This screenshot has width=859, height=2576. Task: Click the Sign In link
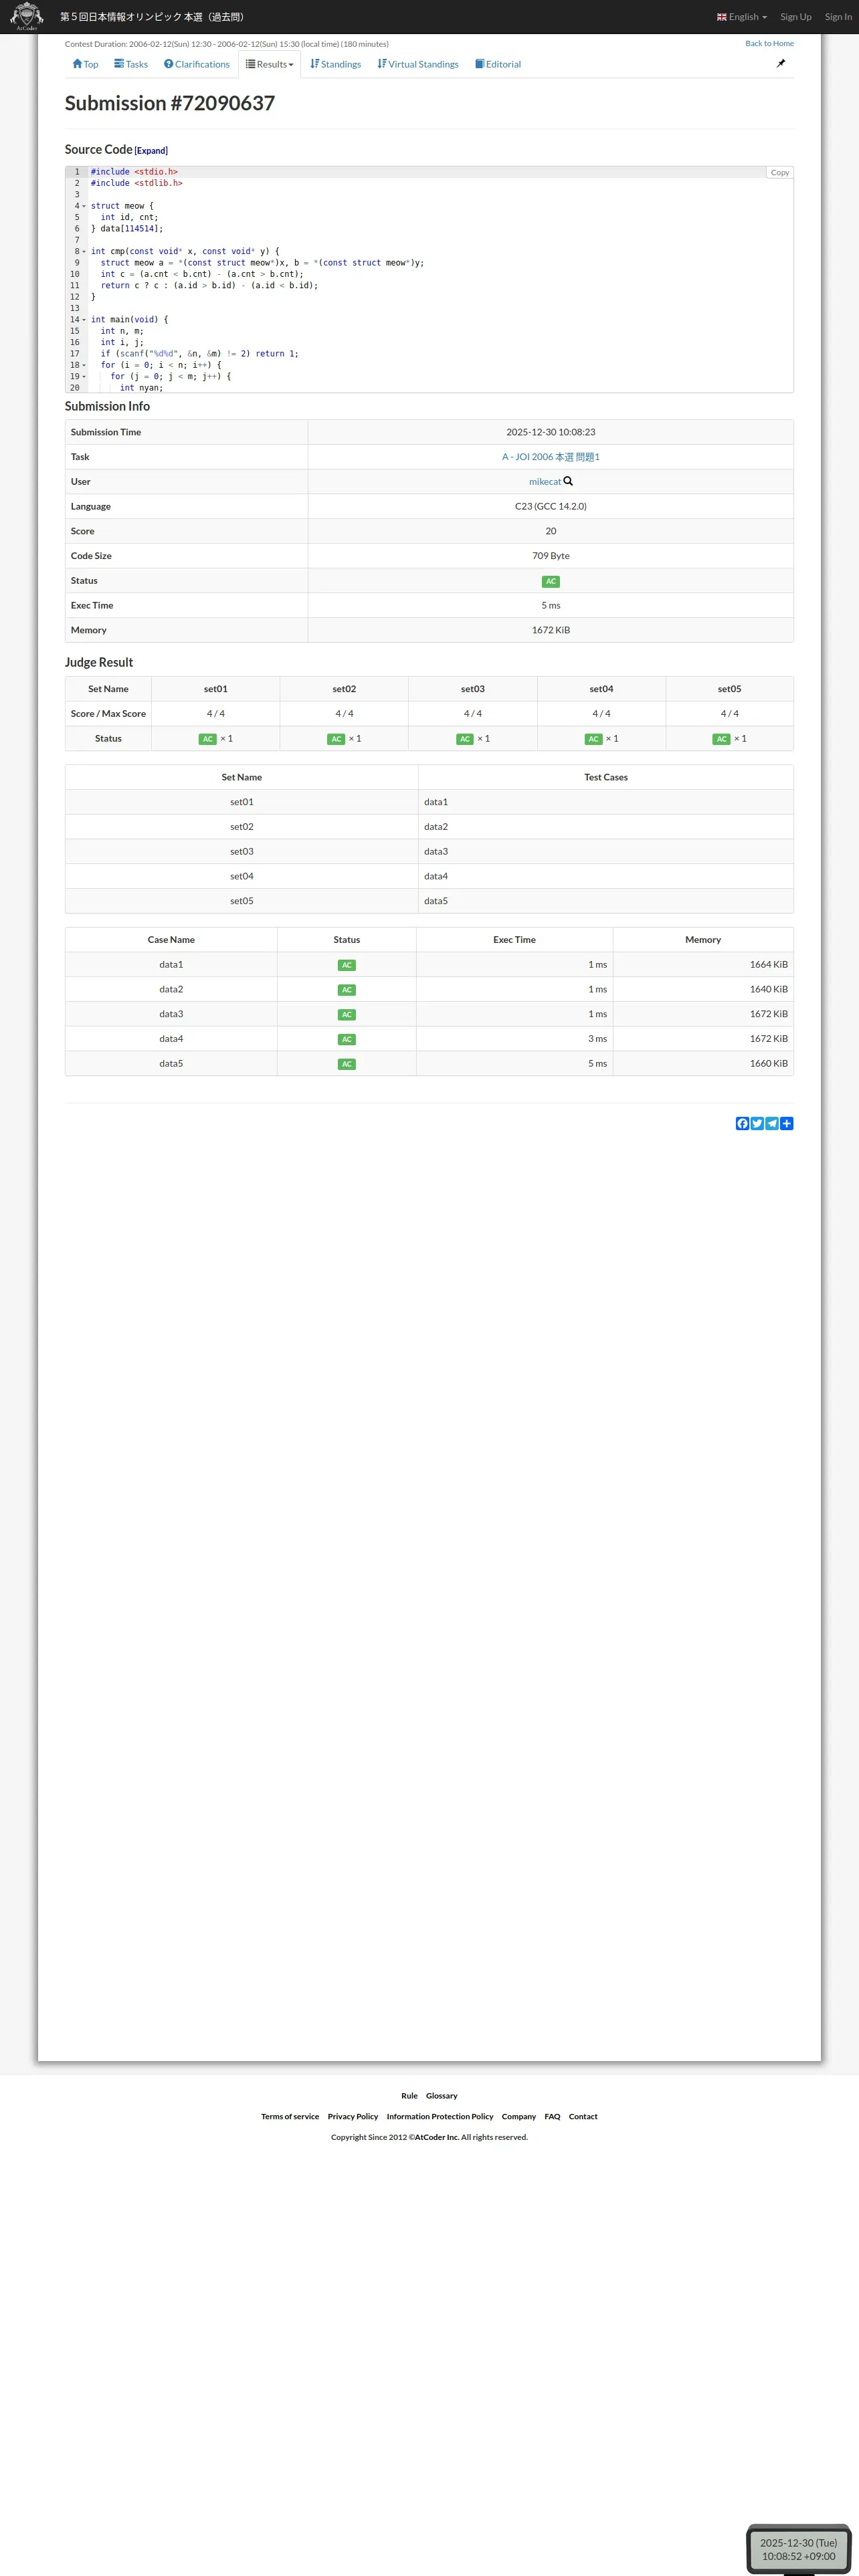tap(838, 17)
